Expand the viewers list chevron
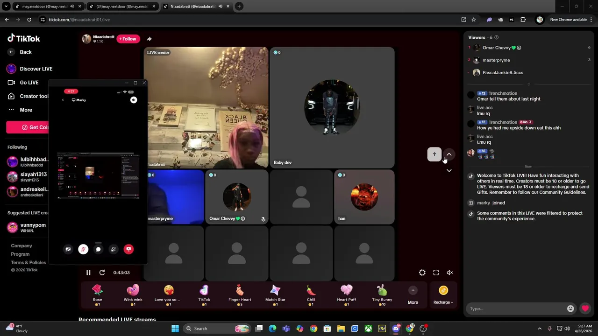The width and height of the screenshot is (598, 336). click(x=528, y=84)
